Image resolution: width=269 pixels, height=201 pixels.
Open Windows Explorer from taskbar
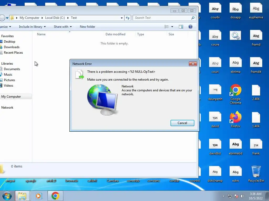click(x=22, y=196)
